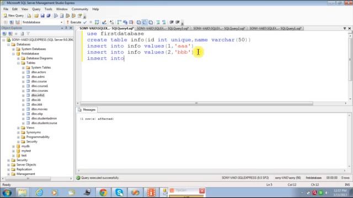353x198 pixels.
Task: Select the dbo.studentadmin table
Action: [44, 118]
